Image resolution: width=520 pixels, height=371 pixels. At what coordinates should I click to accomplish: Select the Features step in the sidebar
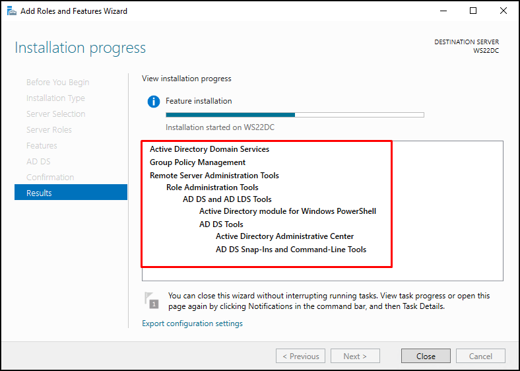click(42, 146)
